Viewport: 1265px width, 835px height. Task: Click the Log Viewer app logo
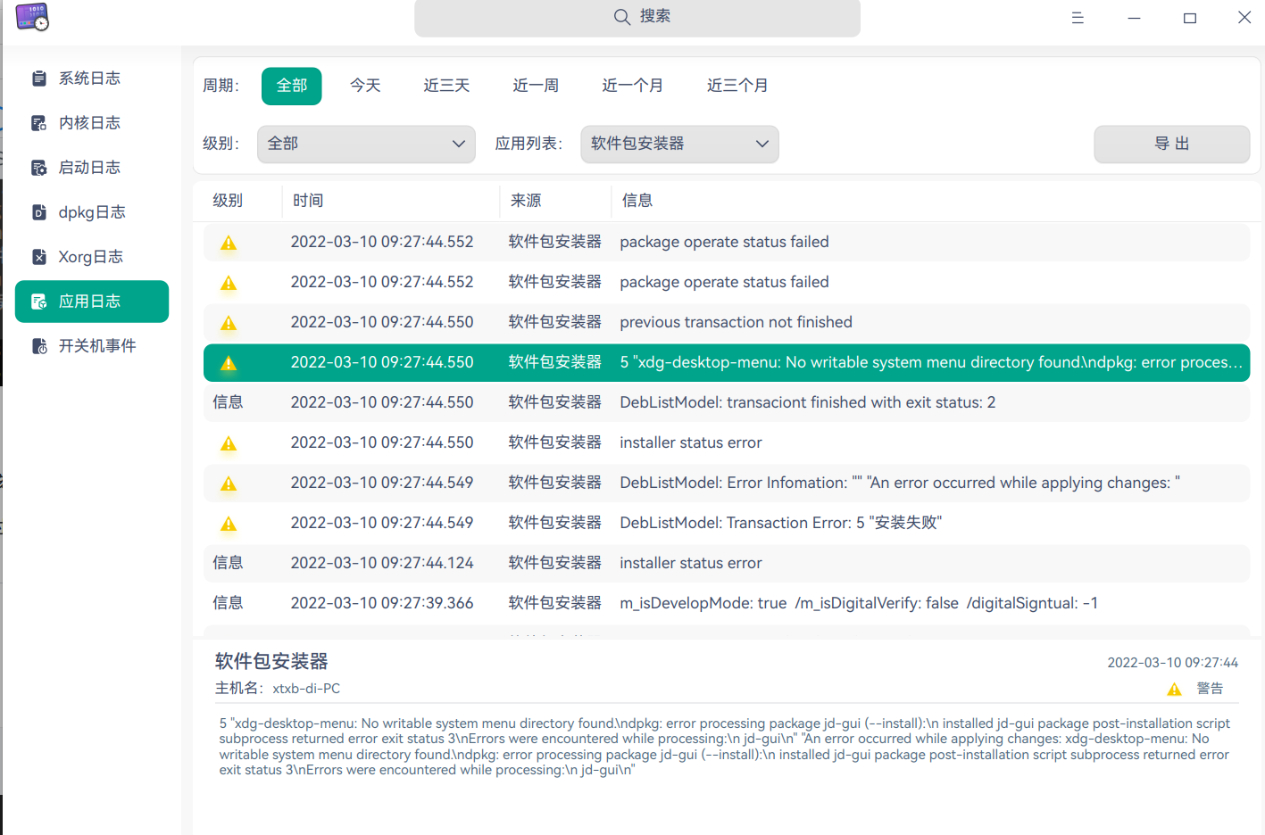[x=32, y=18]
